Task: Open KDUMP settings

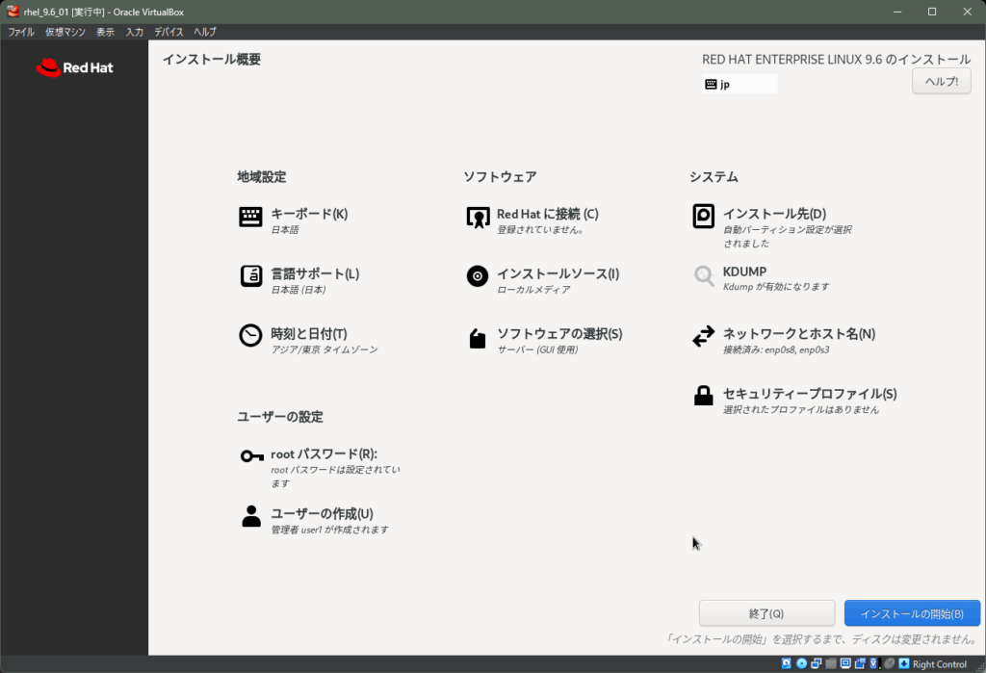Action: point(744,272)
